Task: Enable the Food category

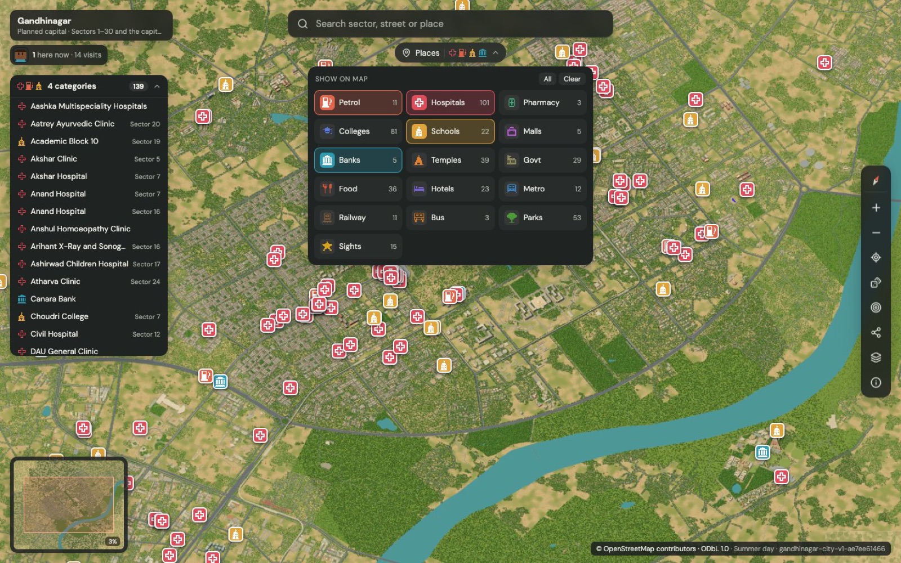Action: pyautogui.click(x=358, y=189)
